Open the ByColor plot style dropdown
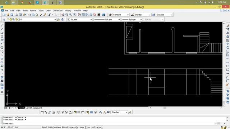 (x=153, y=19)
